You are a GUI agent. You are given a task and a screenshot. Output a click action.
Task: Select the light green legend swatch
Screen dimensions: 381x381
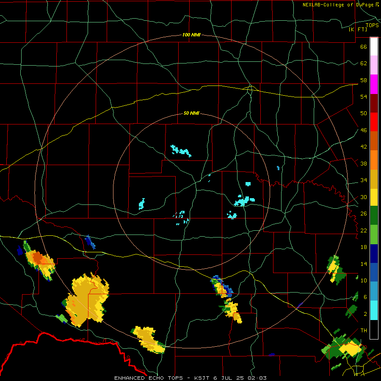(x=374, y=235)
